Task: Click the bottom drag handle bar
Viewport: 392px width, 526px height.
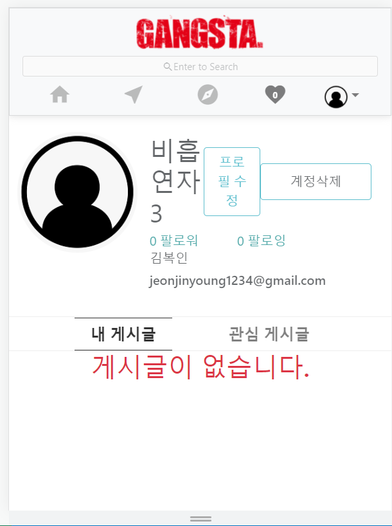Action: [x=200, y=519]
